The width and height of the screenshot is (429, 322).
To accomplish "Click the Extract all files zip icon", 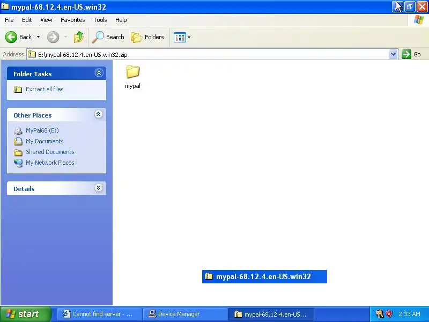I will pos(18,89).
